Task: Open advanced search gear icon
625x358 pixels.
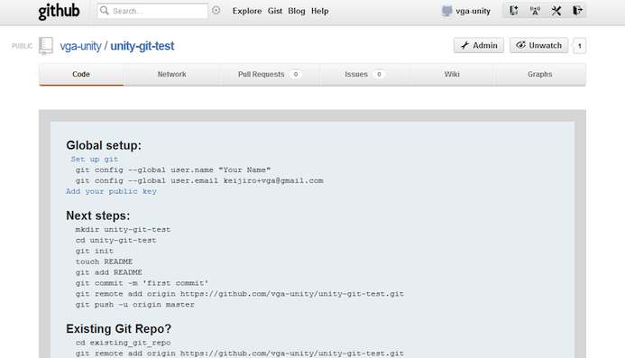Action: [216, 10]
